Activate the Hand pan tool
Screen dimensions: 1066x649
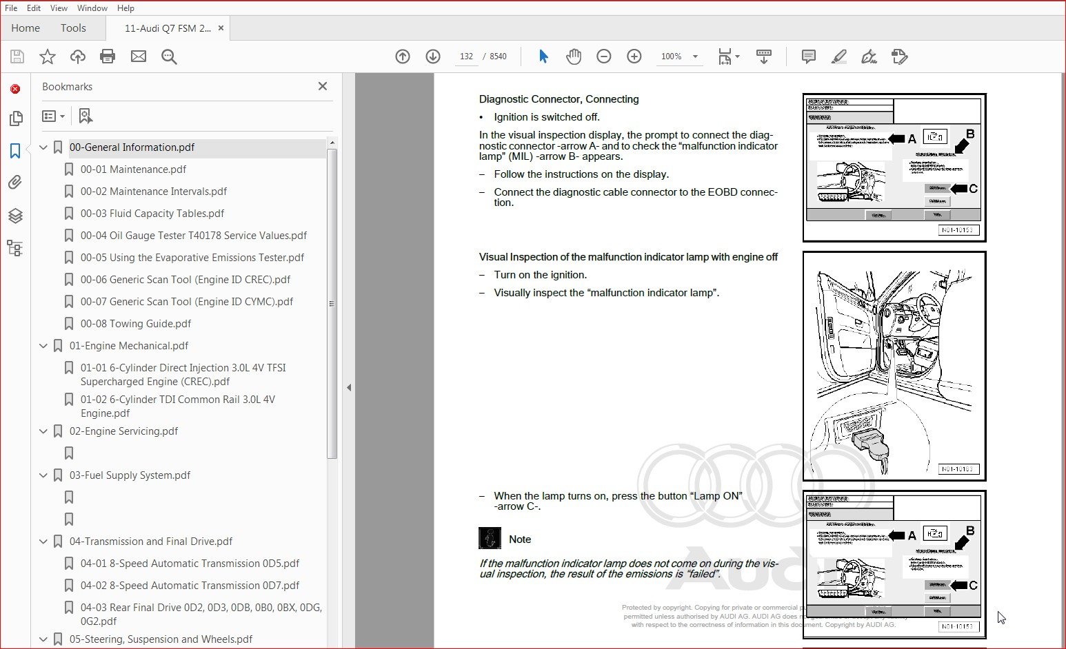click(x=574, y=56)
